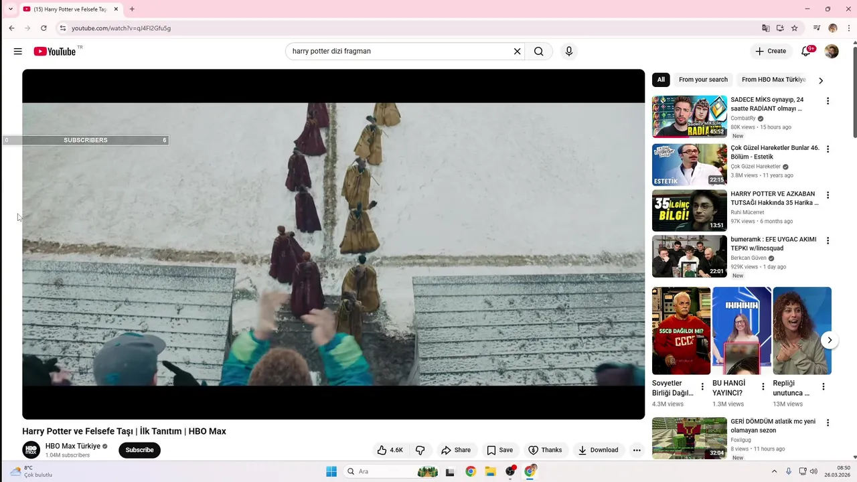Go to the YouTube home logo
The image size is (857, 482).
pyautogui.click(x=55, y=52)
